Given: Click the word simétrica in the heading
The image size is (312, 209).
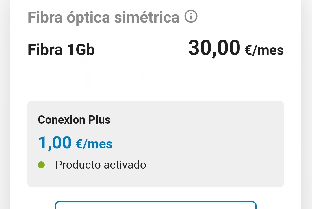Looking at the screenshot, I should (x=147, y=17).
